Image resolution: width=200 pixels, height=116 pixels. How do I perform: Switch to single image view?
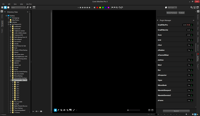pos(8,7)
